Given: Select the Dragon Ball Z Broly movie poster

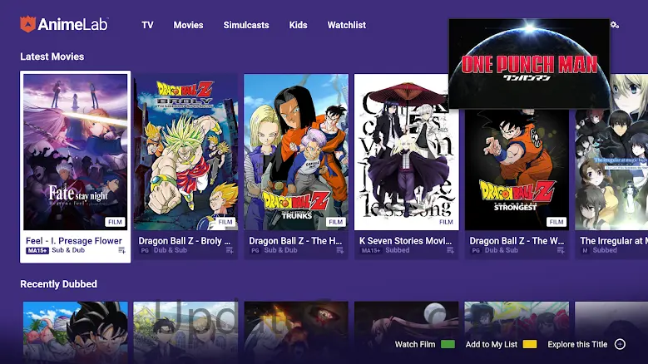Looking at the screenshot, I should click(x=187, y=152).
